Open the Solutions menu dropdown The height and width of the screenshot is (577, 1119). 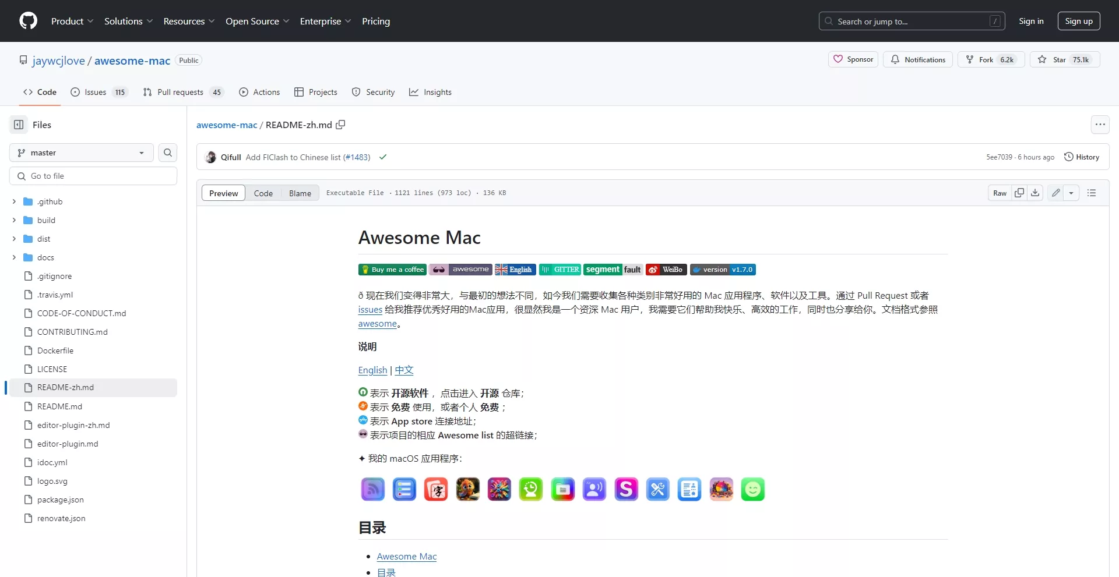(128, 21)
